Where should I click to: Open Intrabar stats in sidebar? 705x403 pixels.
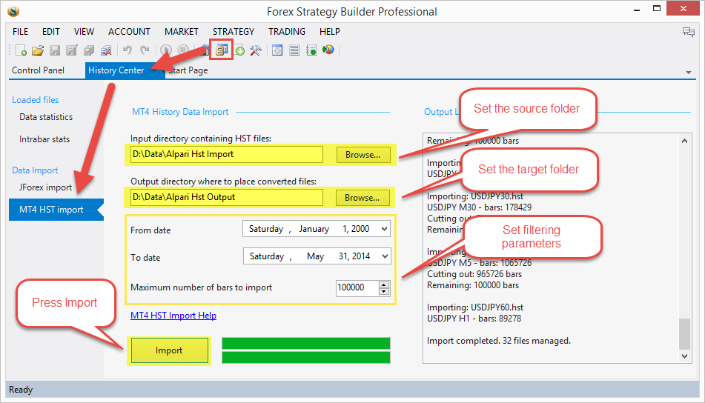coord(44,139)
